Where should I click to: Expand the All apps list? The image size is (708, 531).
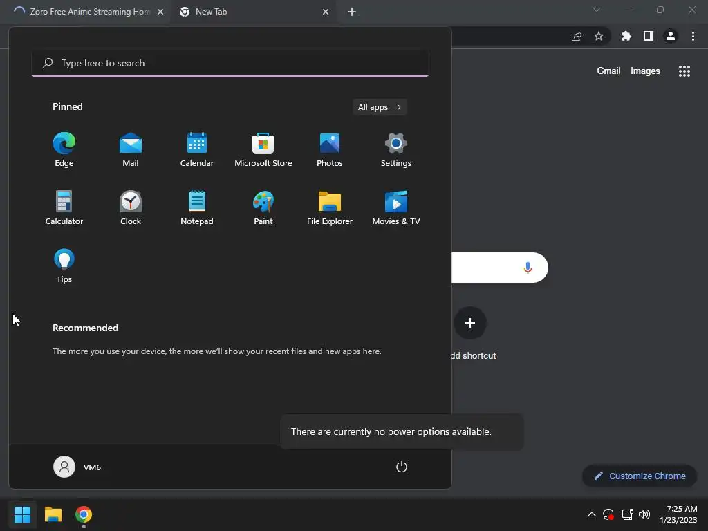(x=380, y=107)
